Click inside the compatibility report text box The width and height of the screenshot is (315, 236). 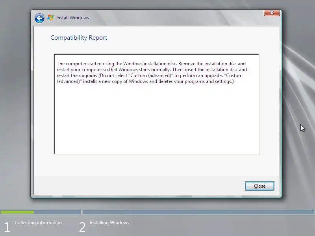157,104
